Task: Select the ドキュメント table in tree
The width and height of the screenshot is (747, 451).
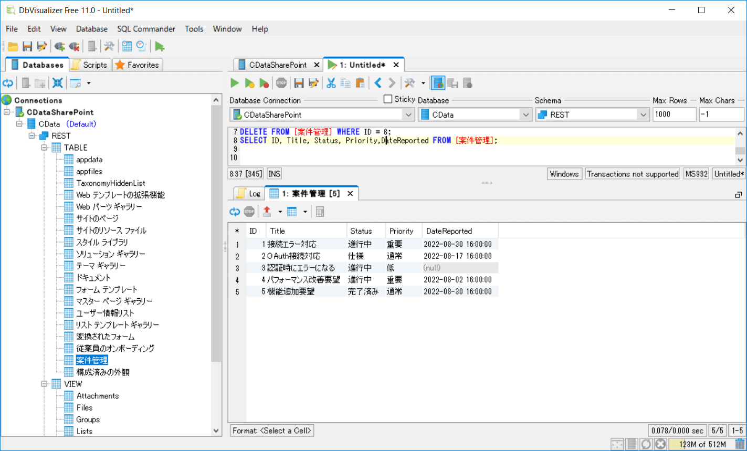Action: [x=93, y=277]
